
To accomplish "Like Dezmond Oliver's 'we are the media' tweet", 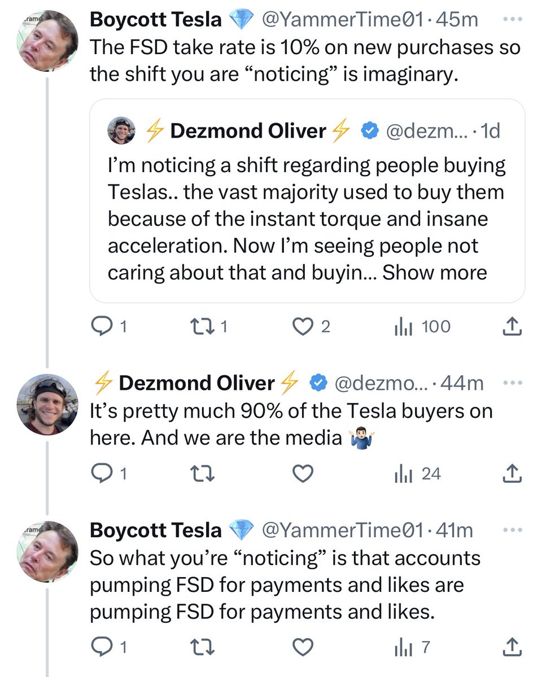I will [x=303, y=474].
